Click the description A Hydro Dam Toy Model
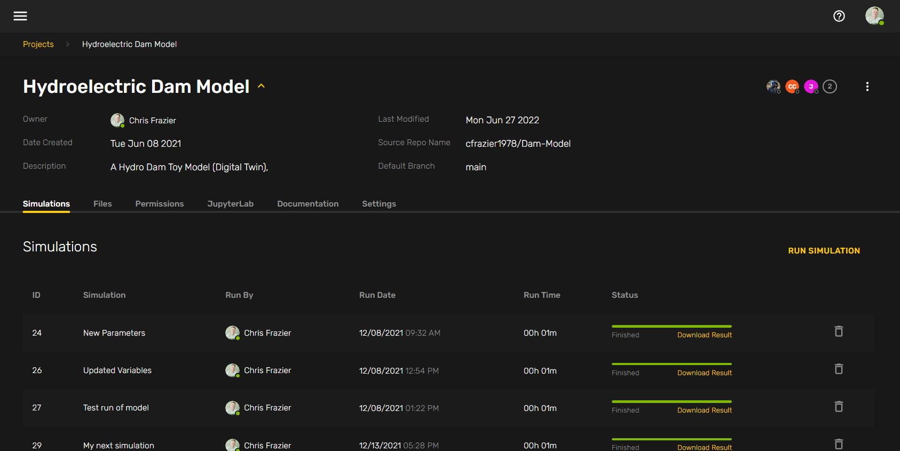The height and width of the screenshot is (451, 900). [x=189, y=167]
